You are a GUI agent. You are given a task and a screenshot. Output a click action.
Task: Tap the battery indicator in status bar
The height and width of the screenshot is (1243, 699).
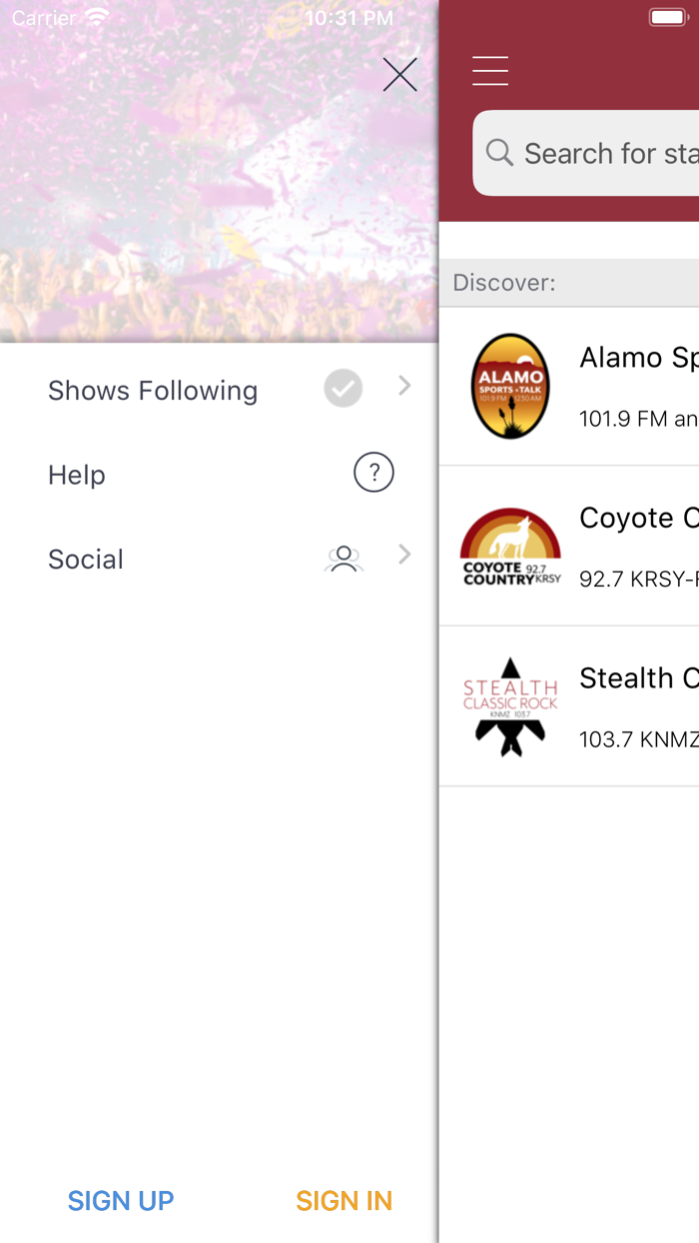pos(668,18)
